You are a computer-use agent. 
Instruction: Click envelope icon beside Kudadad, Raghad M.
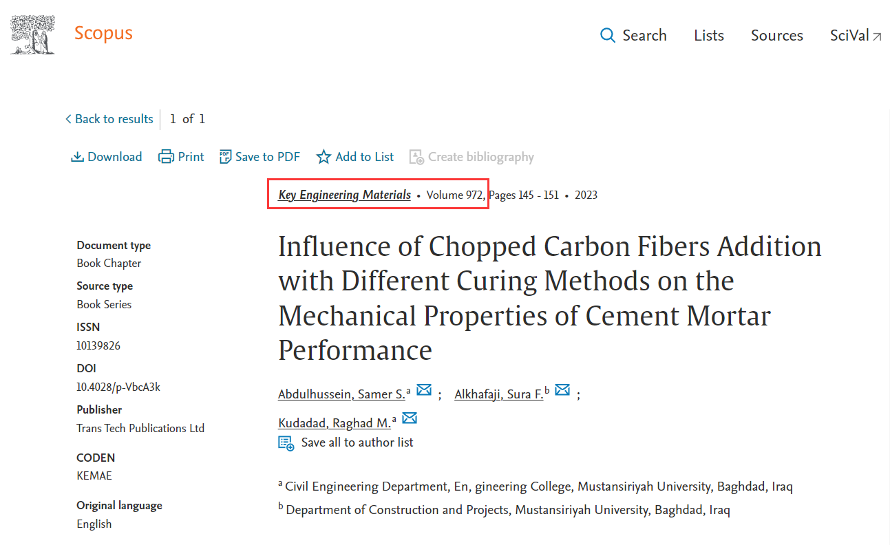(410, 418)
